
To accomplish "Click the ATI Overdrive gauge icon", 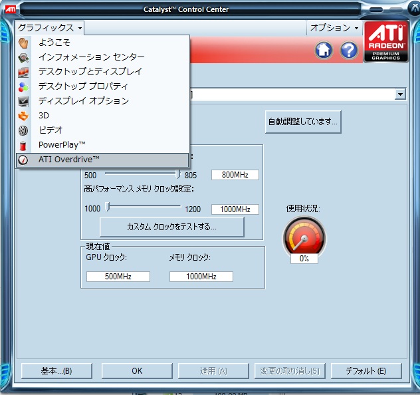I will (23, 160).
